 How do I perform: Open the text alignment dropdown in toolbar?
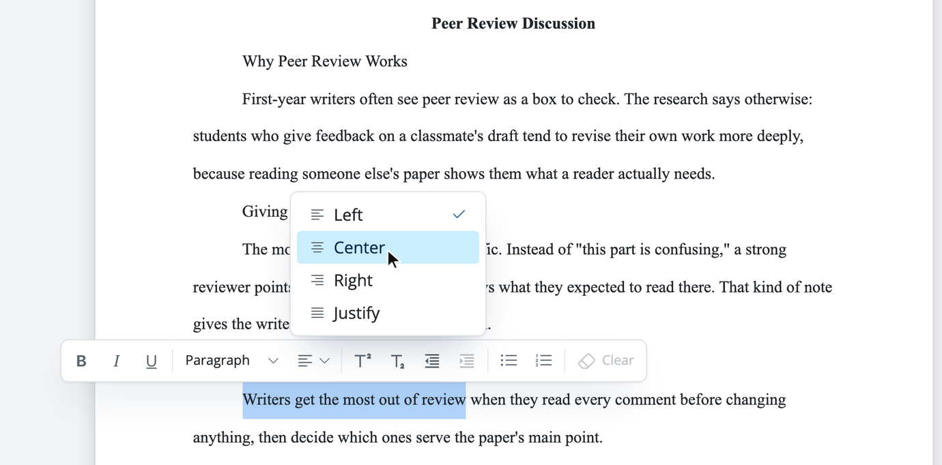coord(313,361)
